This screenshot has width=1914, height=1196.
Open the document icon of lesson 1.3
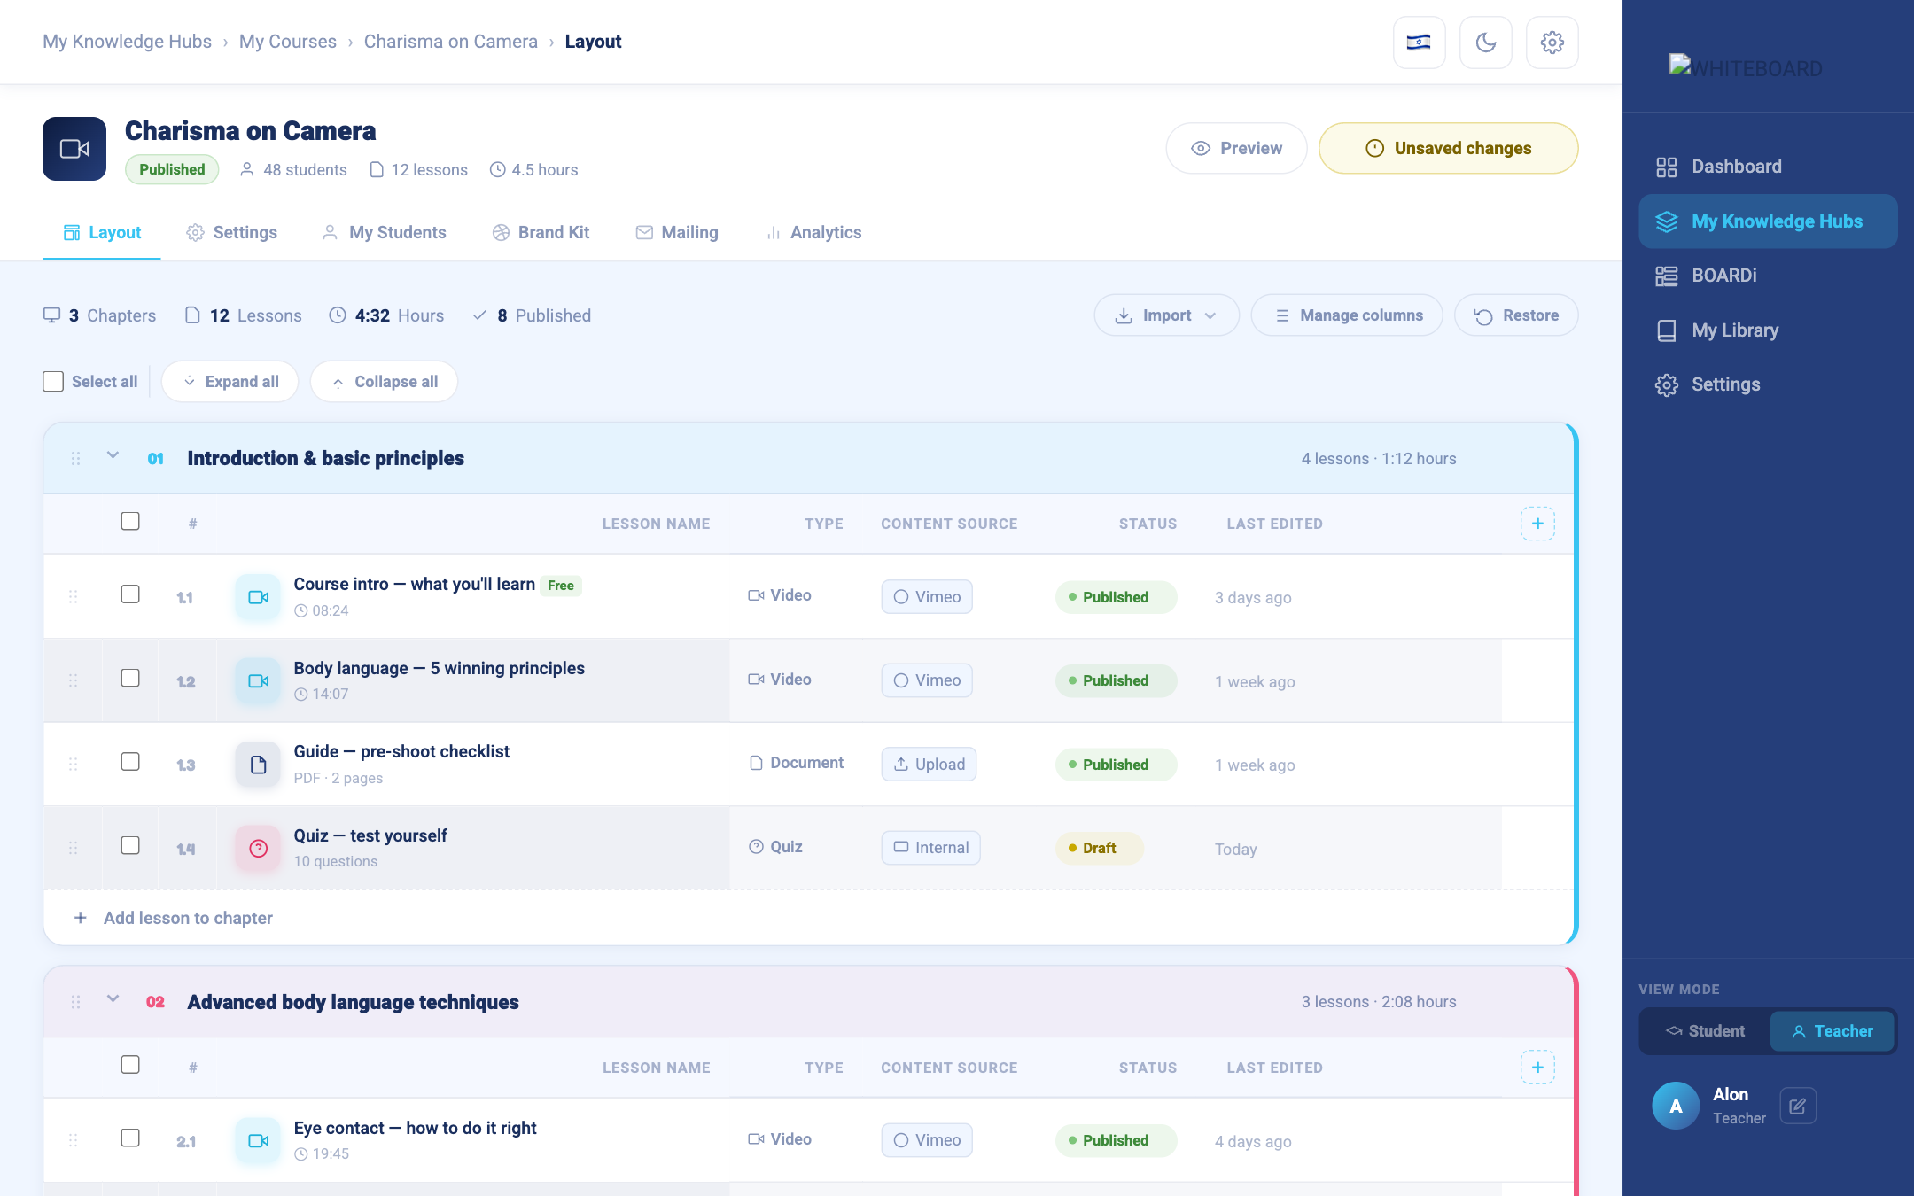(x=258, y=765)
